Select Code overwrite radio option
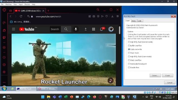Screen dimensions: 178x100 [129, 49]
